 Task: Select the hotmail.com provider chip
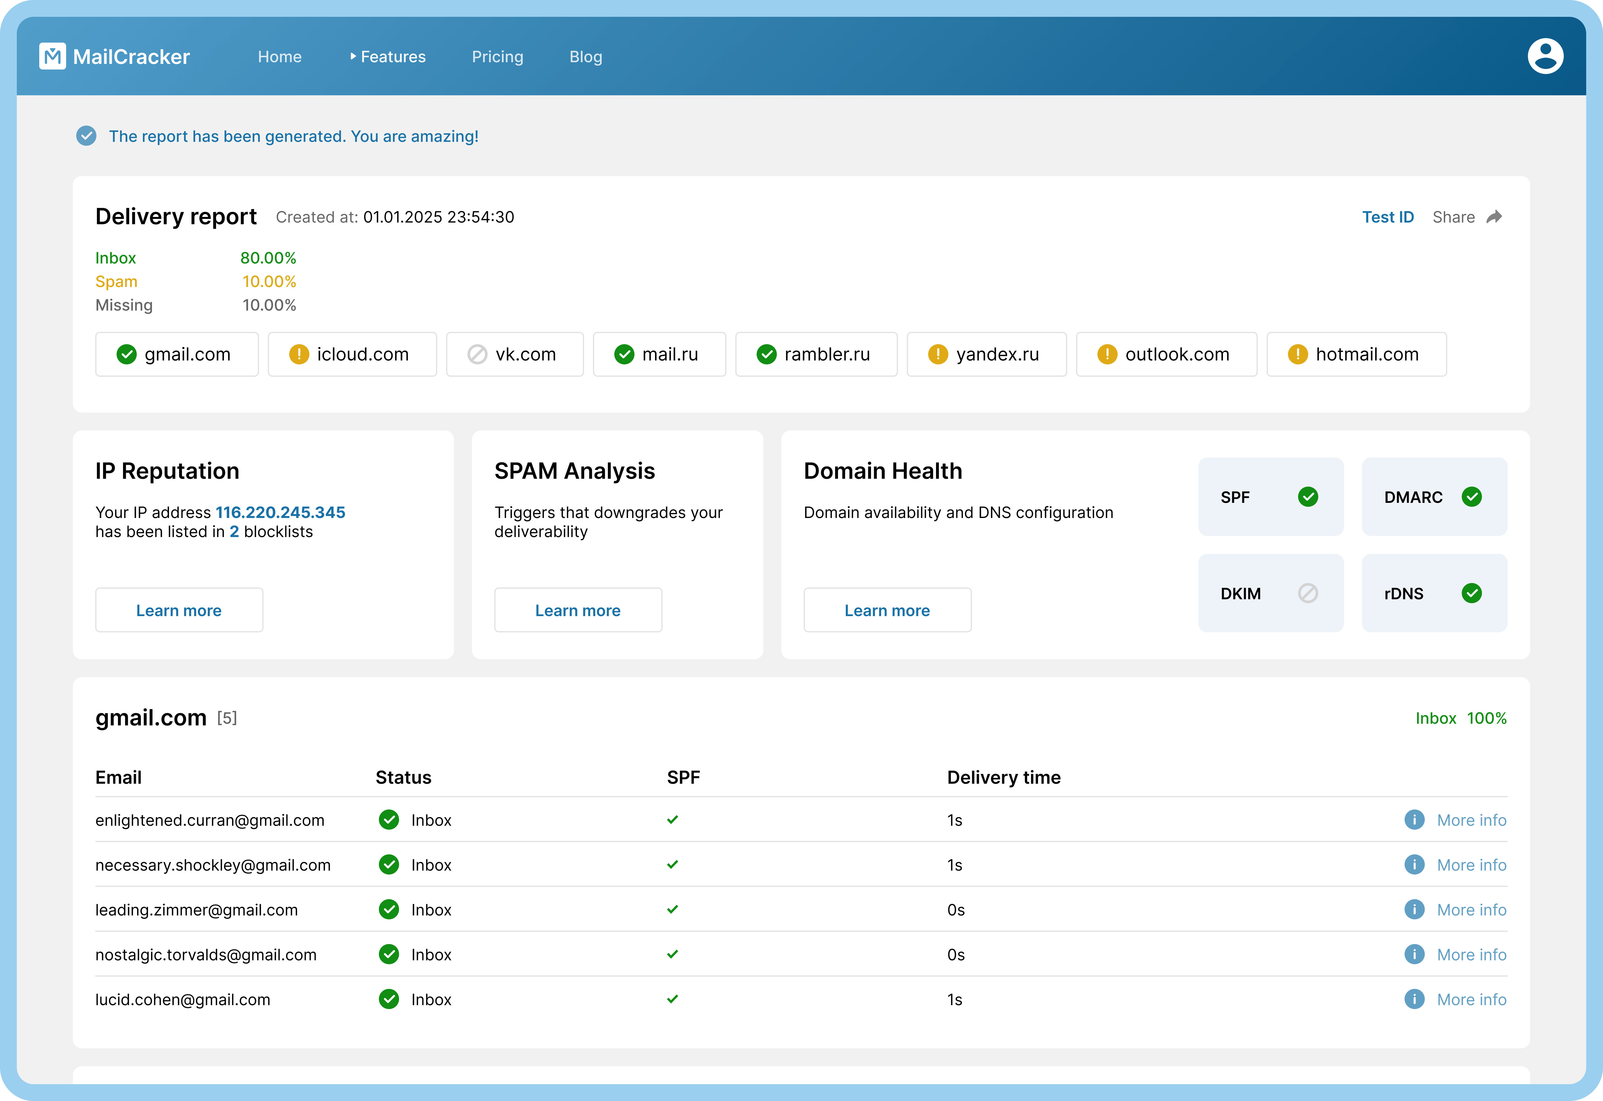pyautogui.click(x=1356, y=355)
